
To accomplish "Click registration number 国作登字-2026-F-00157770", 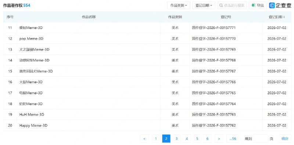I will click(x=214, y=39).
